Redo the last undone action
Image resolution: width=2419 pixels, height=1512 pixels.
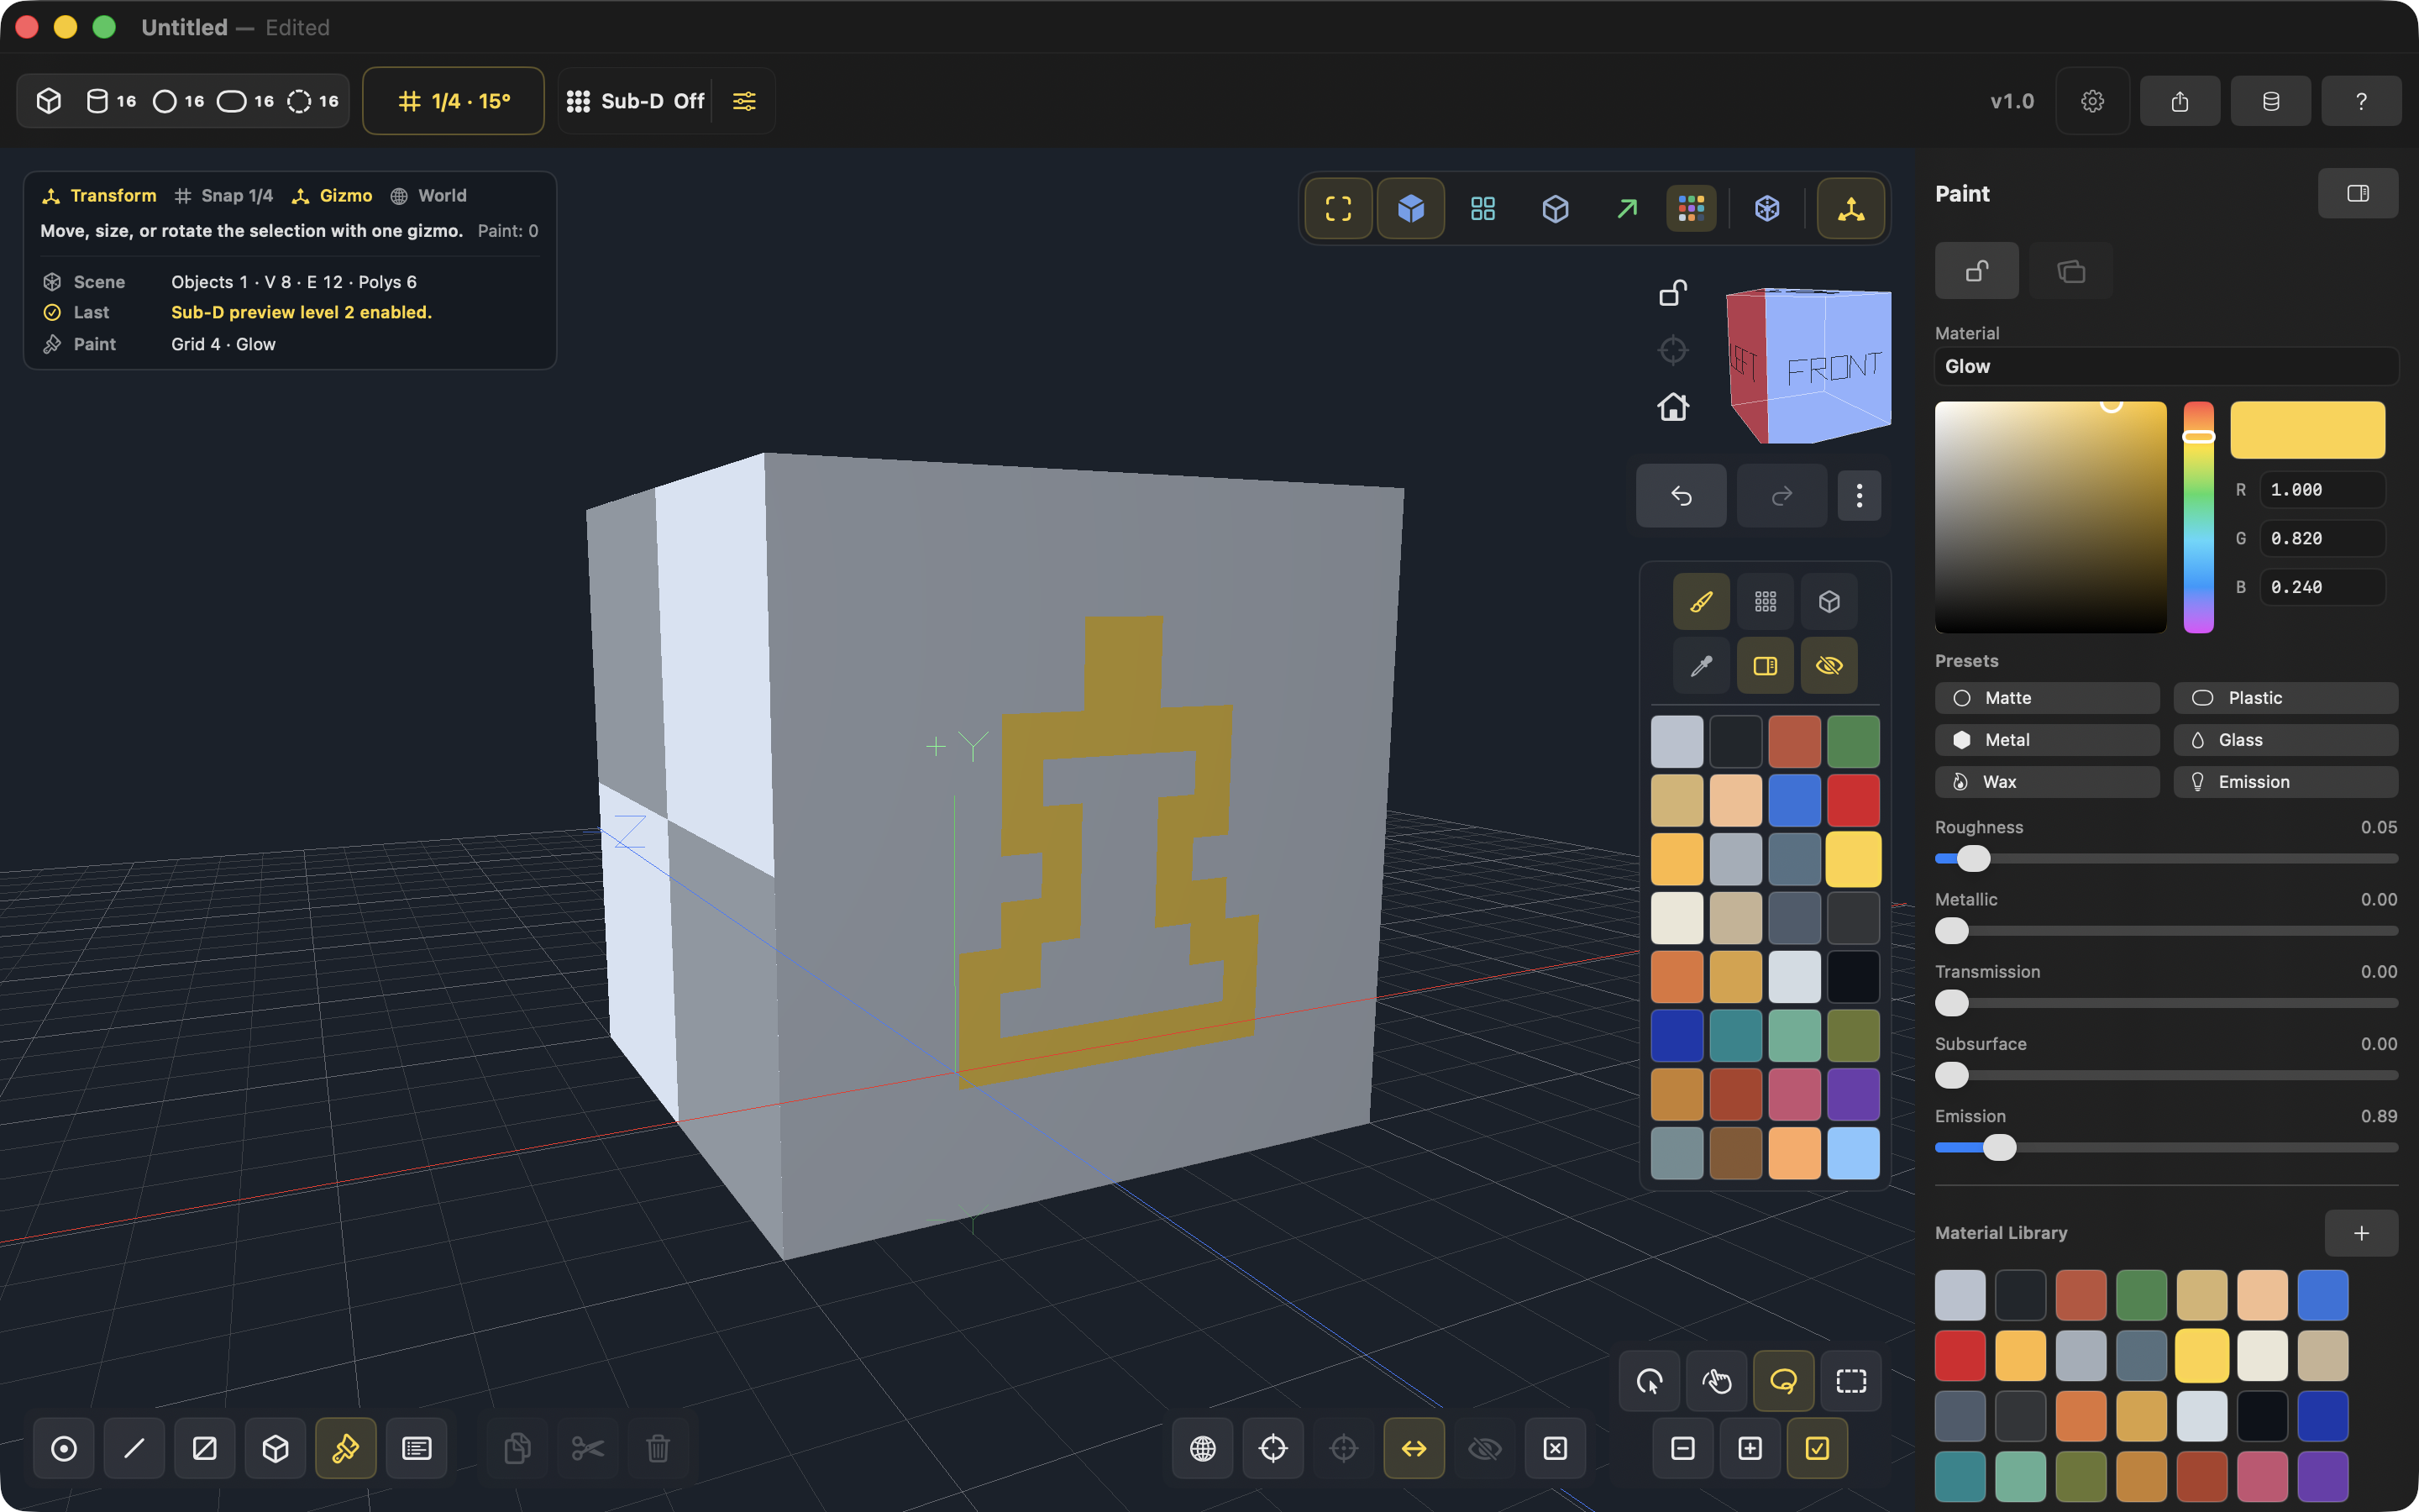click(x=1781, y=495)
